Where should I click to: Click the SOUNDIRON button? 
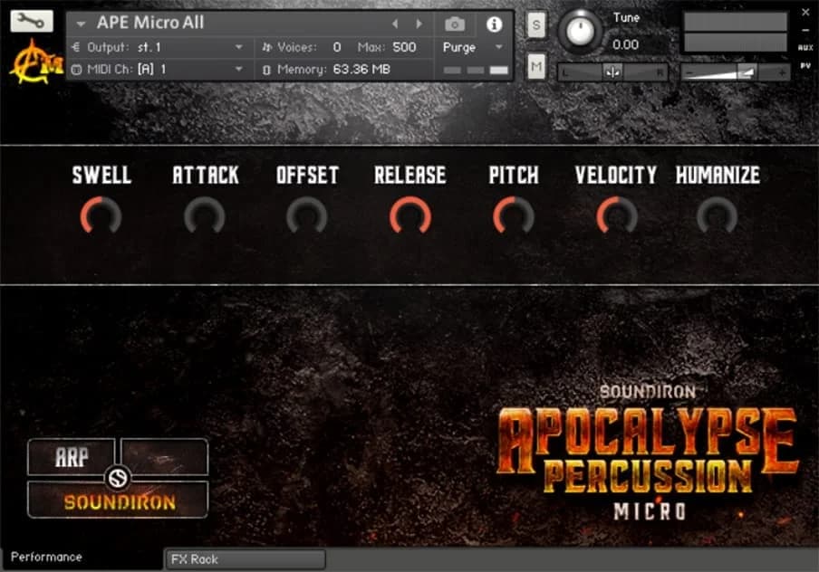[x=118, y=500]
